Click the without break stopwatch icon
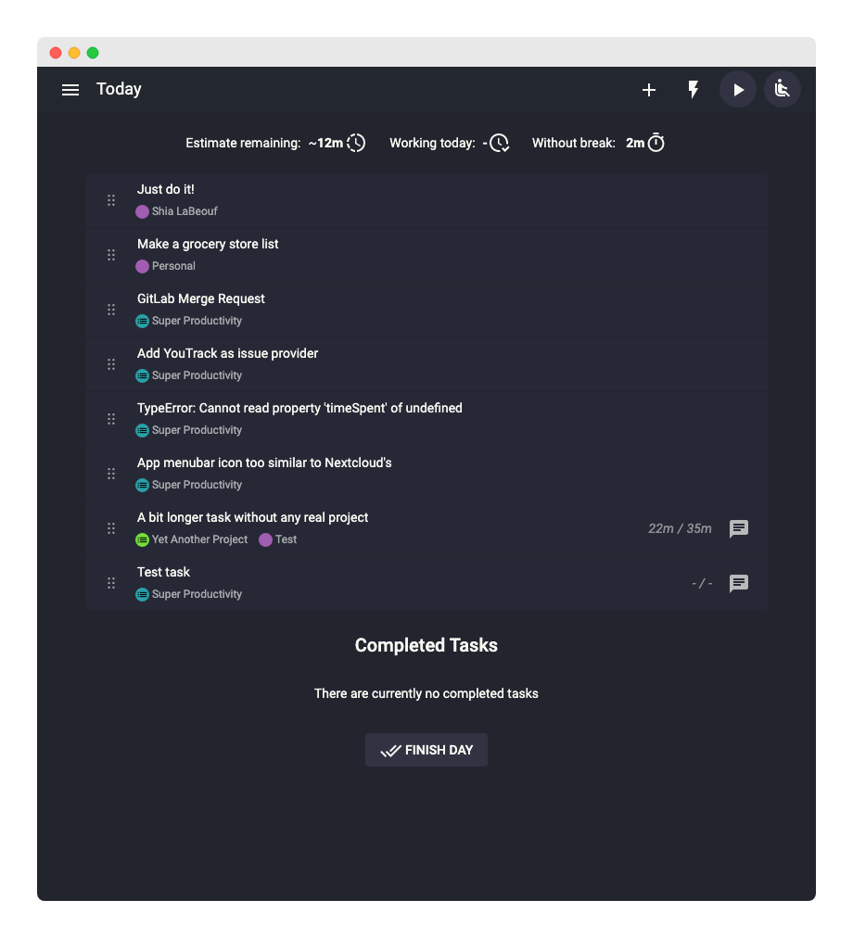 (x=656, y=143)
